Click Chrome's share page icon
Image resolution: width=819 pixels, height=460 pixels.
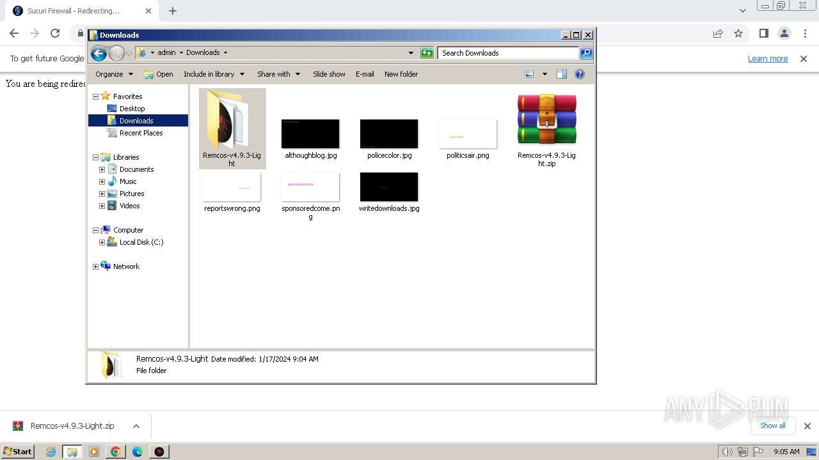point(718,33)
